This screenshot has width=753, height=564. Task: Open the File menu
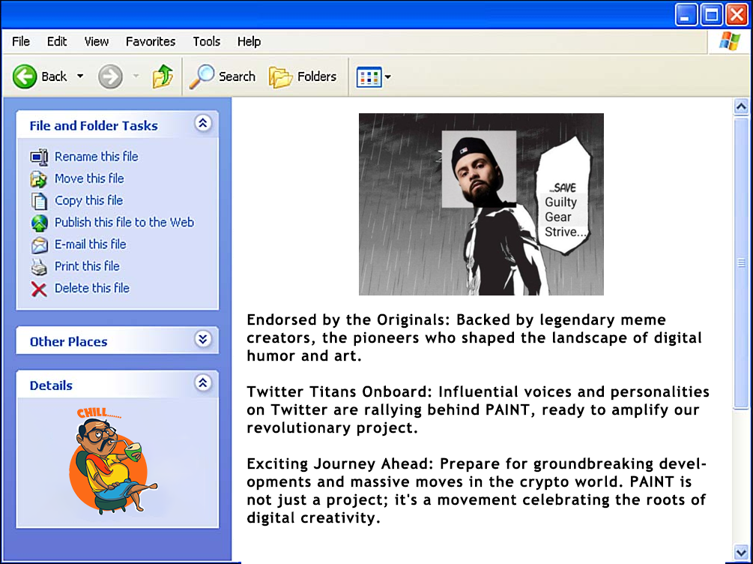coord(21,41)
